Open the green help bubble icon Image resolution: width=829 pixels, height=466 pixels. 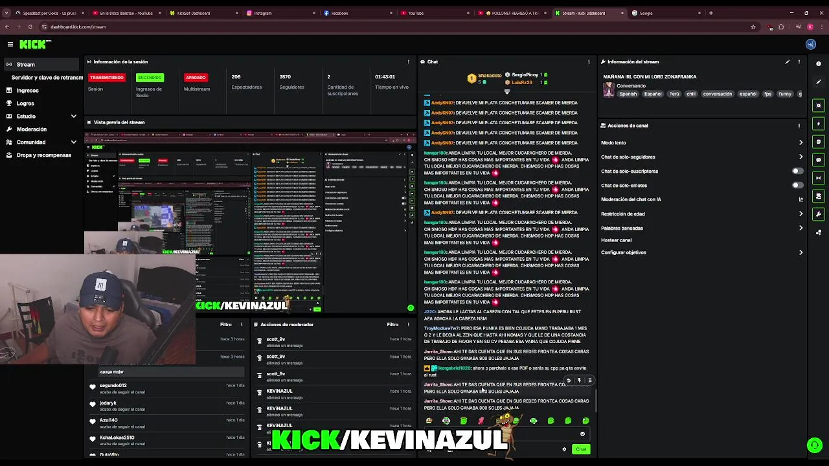(814, 445)
